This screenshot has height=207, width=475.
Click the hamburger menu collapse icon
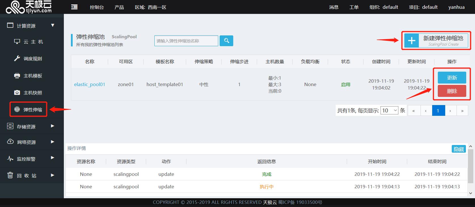coord(74,7)
